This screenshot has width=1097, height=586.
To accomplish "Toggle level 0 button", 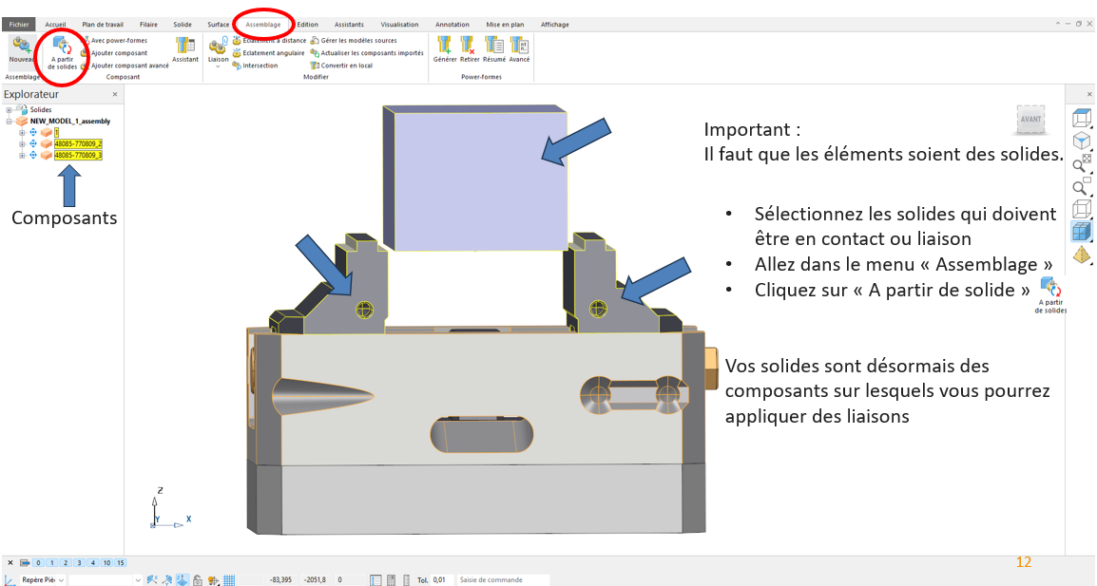I will pos(38,562).
